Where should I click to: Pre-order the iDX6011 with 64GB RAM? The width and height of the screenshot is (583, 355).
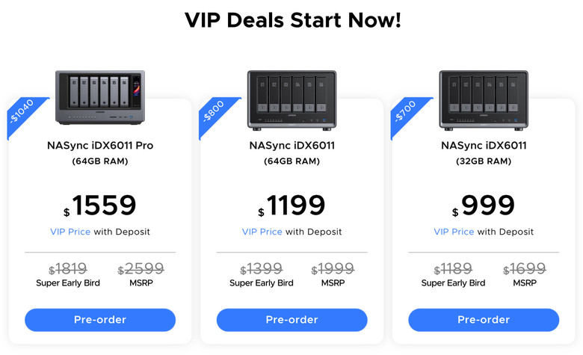click(x=291, y=320)
